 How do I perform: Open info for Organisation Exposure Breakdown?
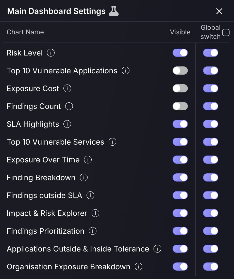click(x=139, y=267)
